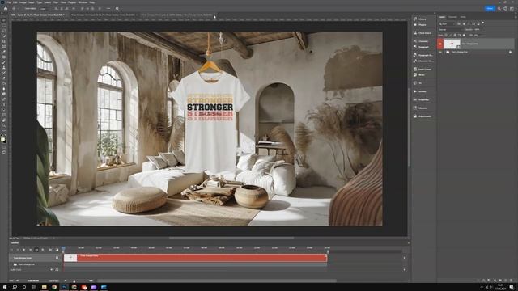
Task: Open the Auto-Select Layer dropdown
Action: [x=43, y=9]
